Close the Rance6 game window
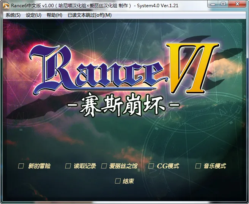The width and height of the screenshot is (249, 204). pos(237,4)
